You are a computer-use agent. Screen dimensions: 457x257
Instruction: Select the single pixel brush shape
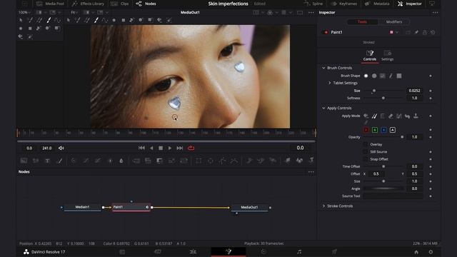click(x=391, y=76)
